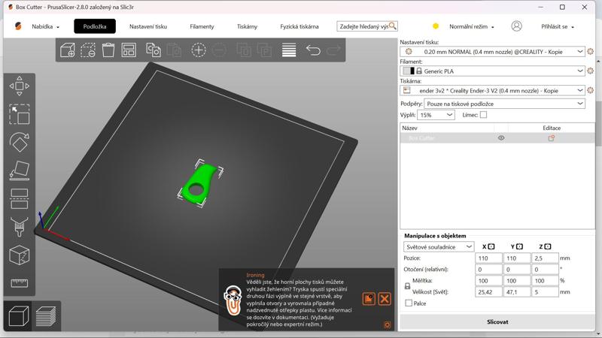Click the green Box Cutter model
Viewport: 602px width, 338px height.
[199, 184]
